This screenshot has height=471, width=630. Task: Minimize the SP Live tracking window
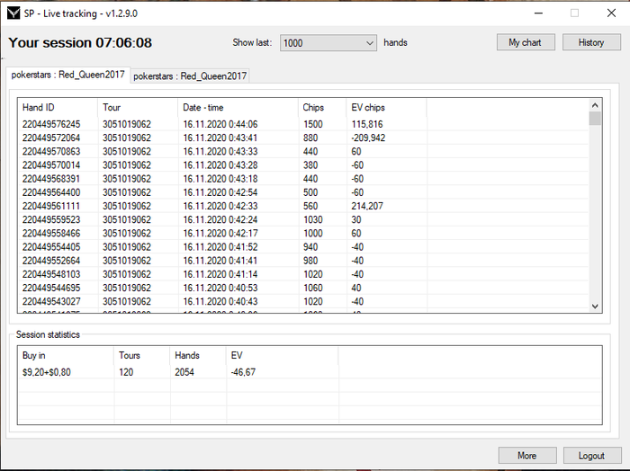click(x=538, y=13)
